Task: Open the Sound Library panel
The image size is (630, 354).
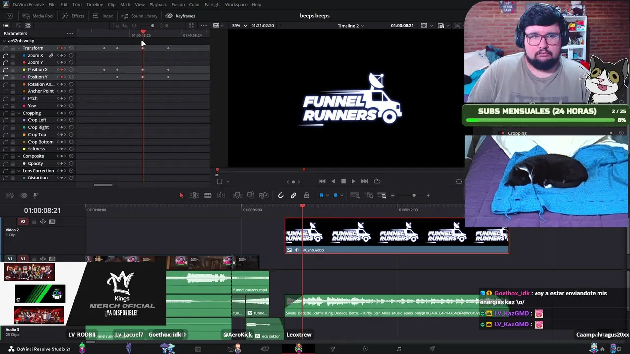Action: (x=139, y=16)
